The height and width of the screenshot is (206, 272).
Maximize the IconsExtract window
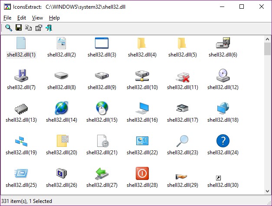(242, 7)
